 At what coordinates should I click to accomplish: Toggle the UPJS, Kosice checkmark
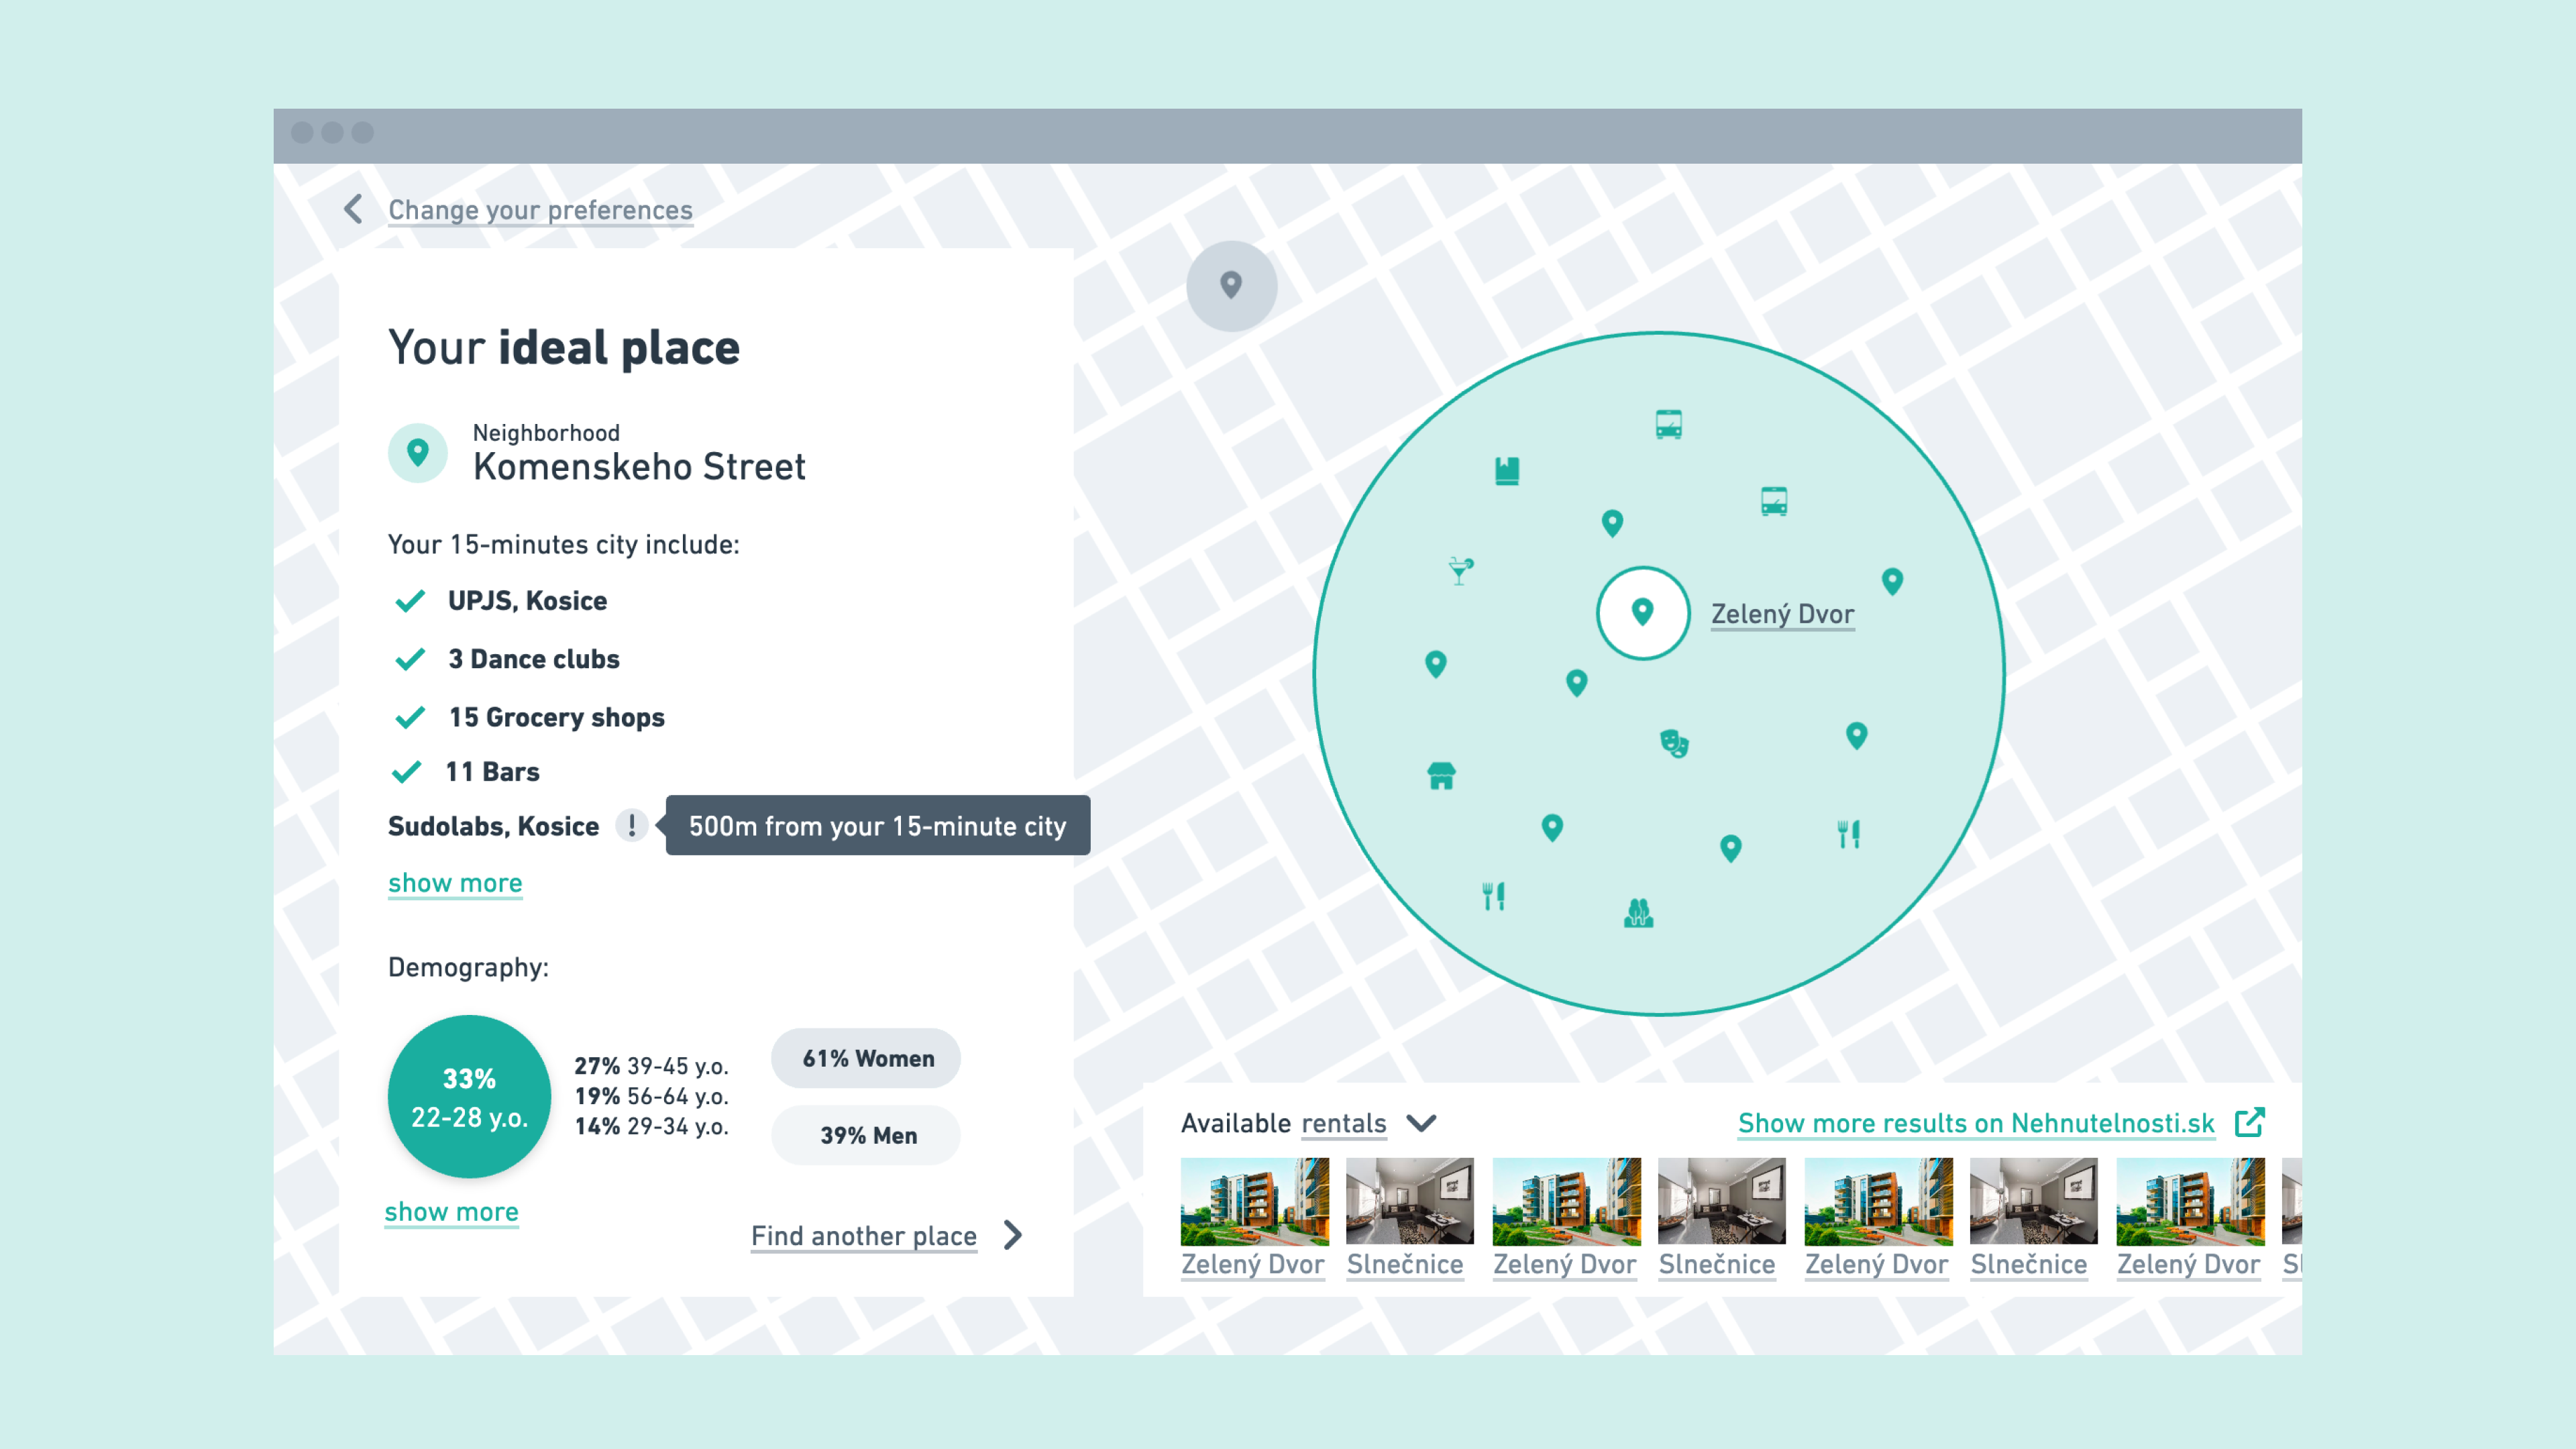point(410,601)
